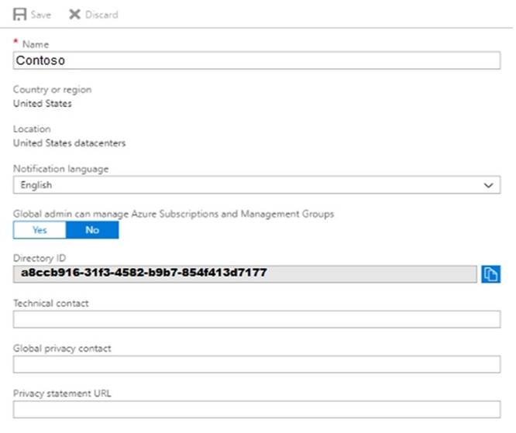Click the United States country value
Image resolution: width=516 pixels, height=433 pixels.
point(43,104)
